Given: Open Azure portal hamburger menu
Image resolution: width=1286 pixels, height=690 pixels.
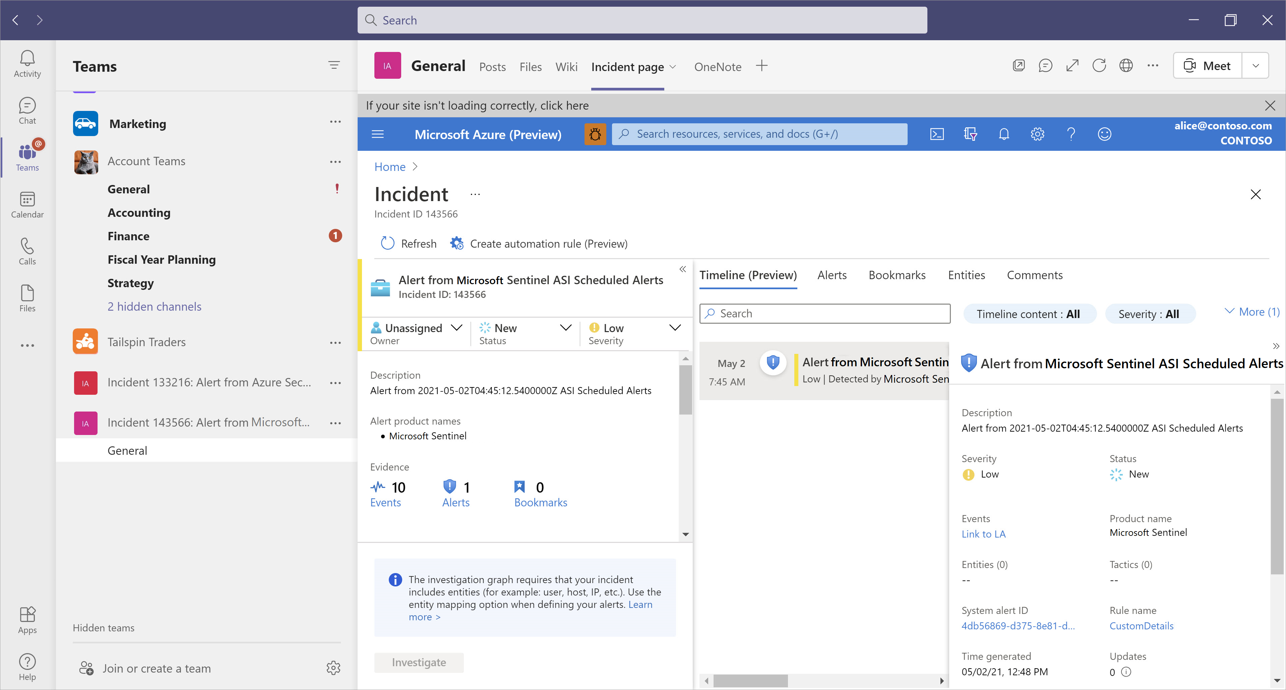Looking at the screenshot, I should (x=378, y=134).
